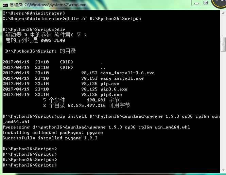Click the 'pip3.exe' file name
Viewport: 226px width, 175px height.
[x=111, y=95]
